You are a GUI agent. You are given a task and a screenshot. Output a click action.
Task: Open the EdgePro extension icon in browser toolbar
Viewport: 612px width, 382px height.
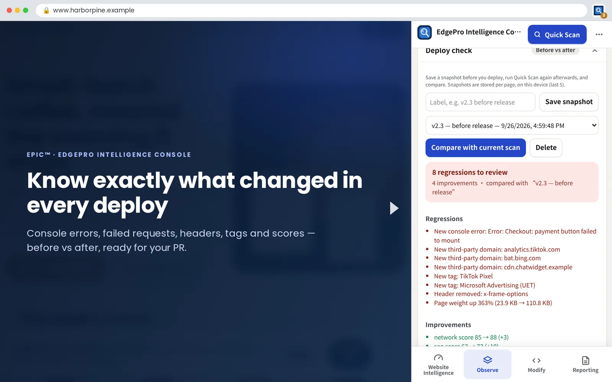pos(599,11)
